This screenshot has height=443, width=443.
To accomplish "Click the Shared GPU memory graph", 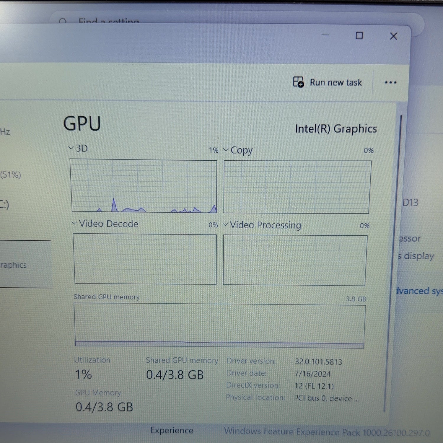I will pos(219,326).
